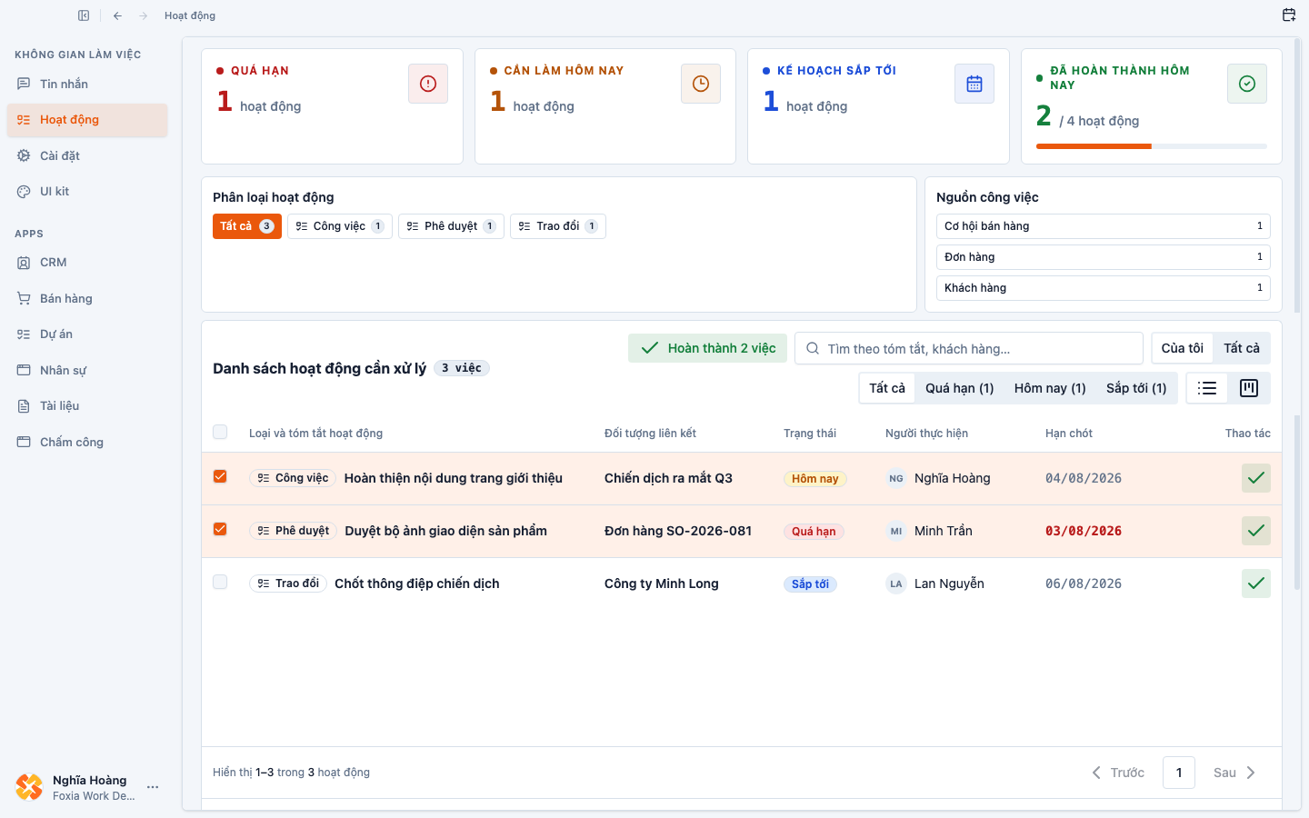Uncheck the Hoàn thiện nội dung row checkbox
1309x818 pixels.
coord(220,477)
